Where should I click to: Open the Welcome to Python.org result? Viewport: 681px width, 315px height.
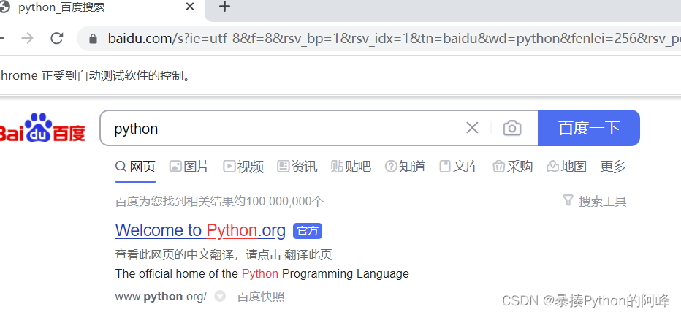[x=200, y=230]
